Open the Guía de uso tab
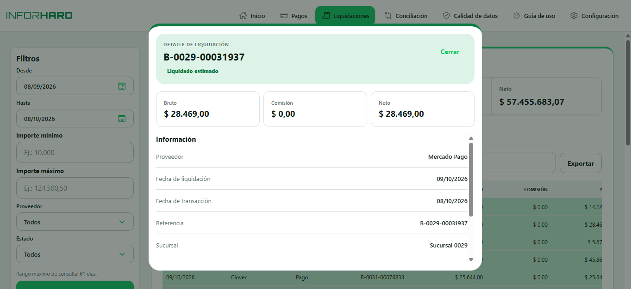631x289 pixels. [534, 16]
